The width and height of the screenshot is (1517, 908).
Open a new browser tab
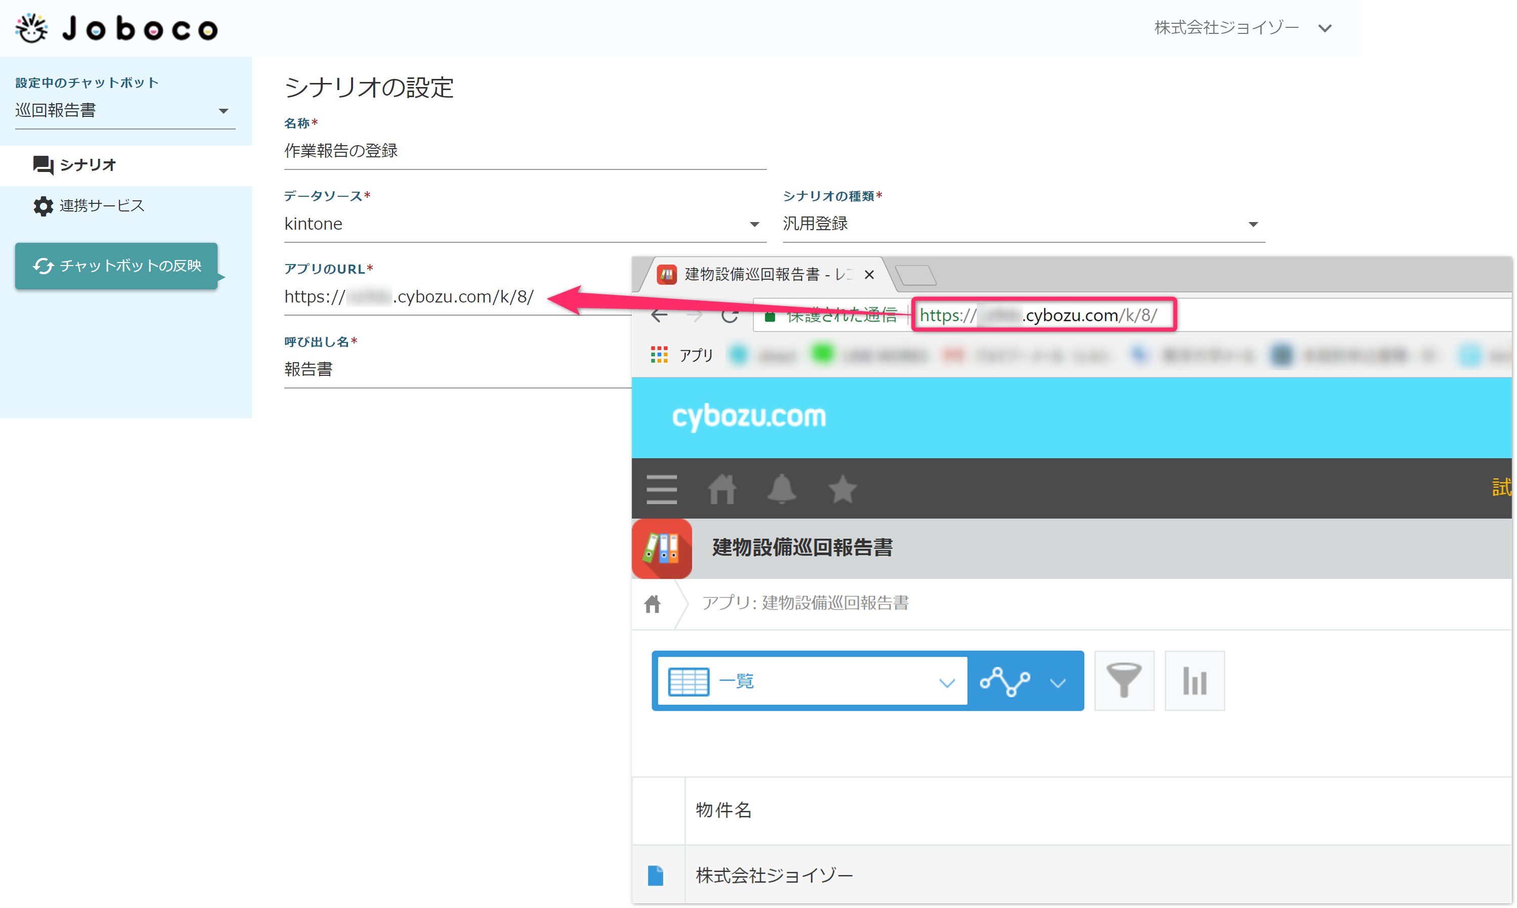point(916,275)
